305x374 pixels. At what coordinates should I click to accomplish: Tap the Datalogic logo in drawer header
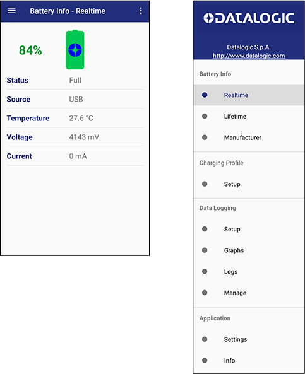(x=249, y=18)
